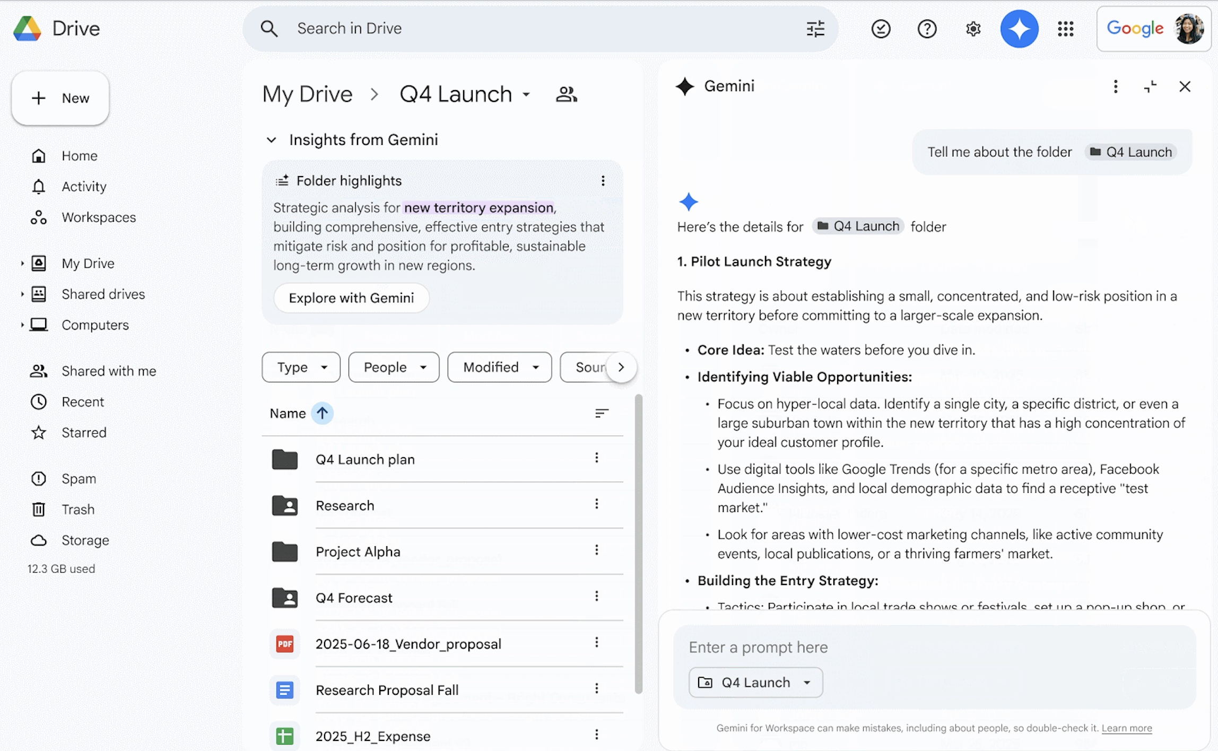
Task: Open the Help icon
Action: (926, 29)
